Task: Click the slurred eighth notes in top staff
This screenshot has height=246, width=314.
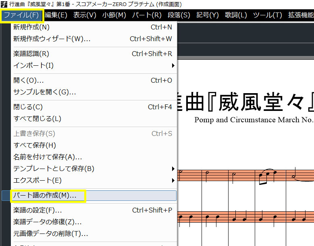Action: tap(268, 176)
